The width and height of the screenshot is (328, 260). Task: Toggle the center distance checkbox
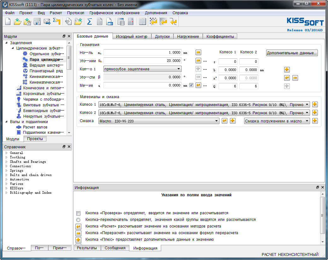191,85
